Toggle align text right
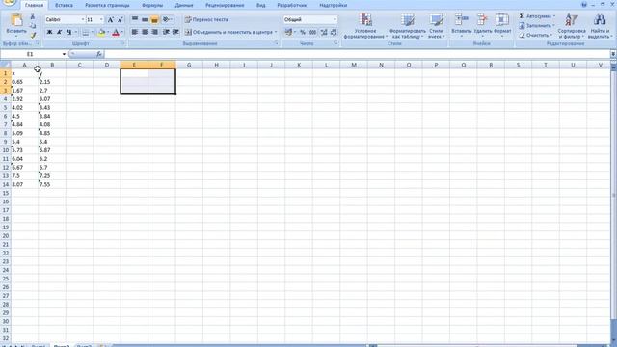This screenshot has width=617, height=347. point(154,32)
